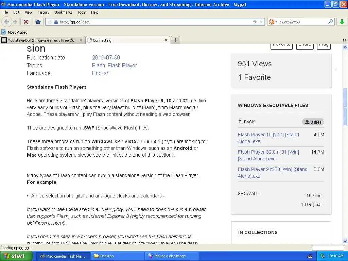Click the IN COLLECTIONS heading
The image size is (348, 261).
click(x=258, y=232)
